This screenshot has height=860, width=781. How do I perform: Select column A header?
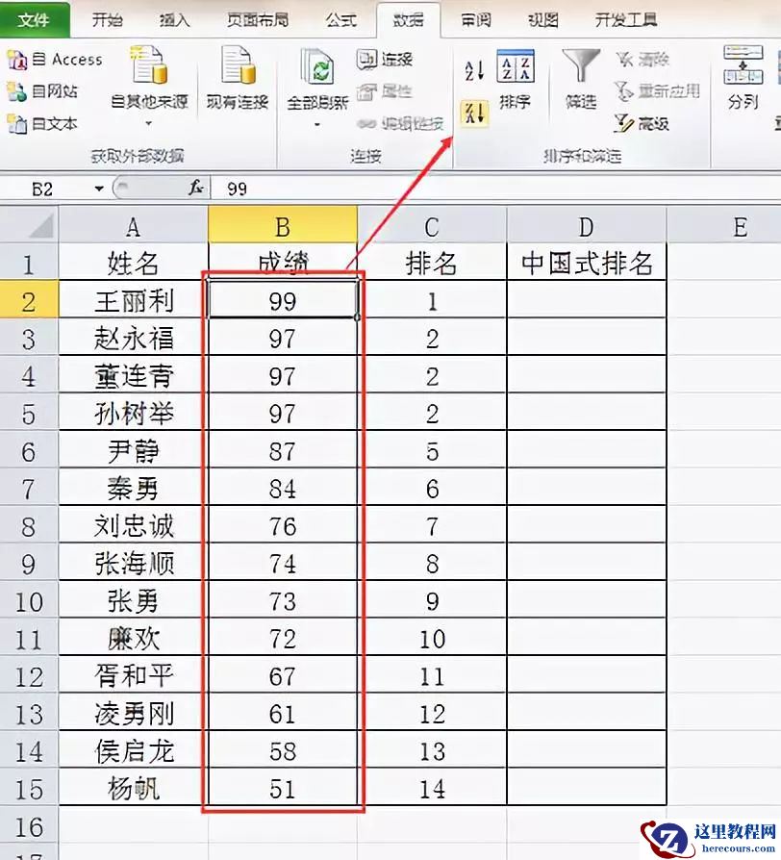(x=134, y=225)
